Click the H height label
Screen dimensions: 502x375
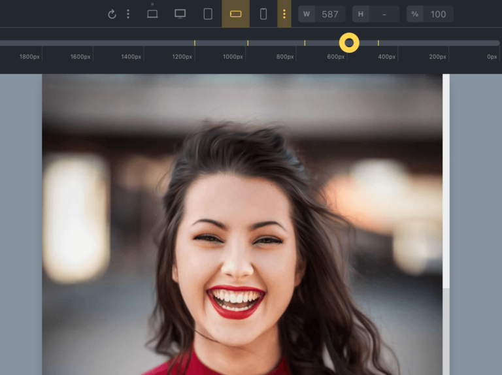361,14
